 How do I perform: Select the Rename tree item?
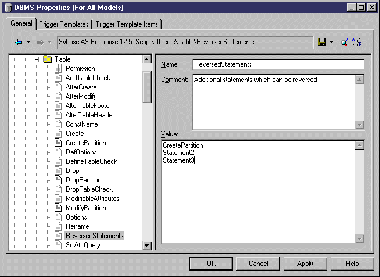[x=77, y=226]
